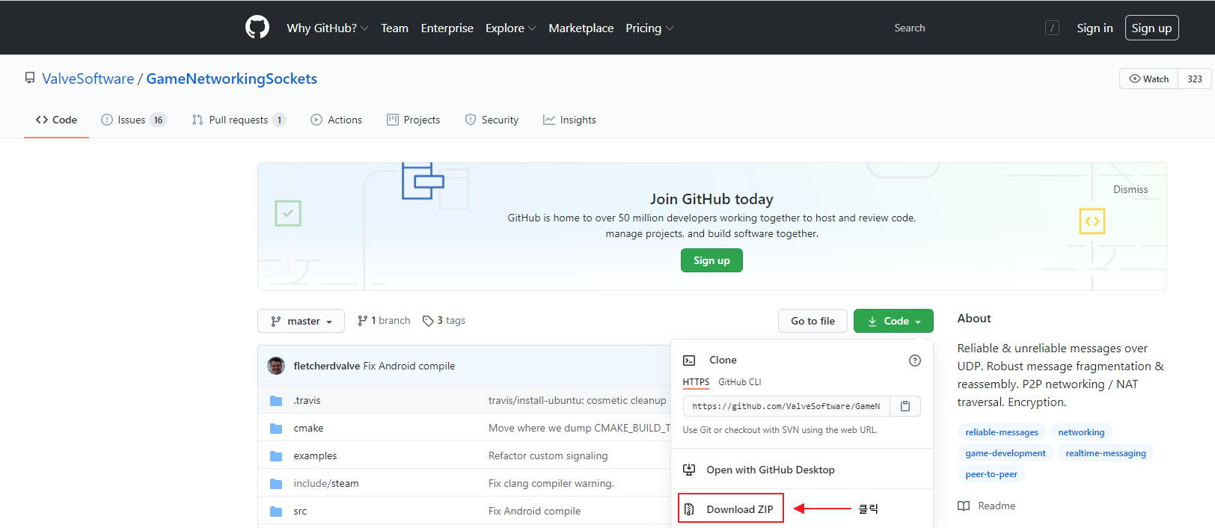1215x528 pixels.
Task: Click Sign in in the header
Action: point(1095,28)
